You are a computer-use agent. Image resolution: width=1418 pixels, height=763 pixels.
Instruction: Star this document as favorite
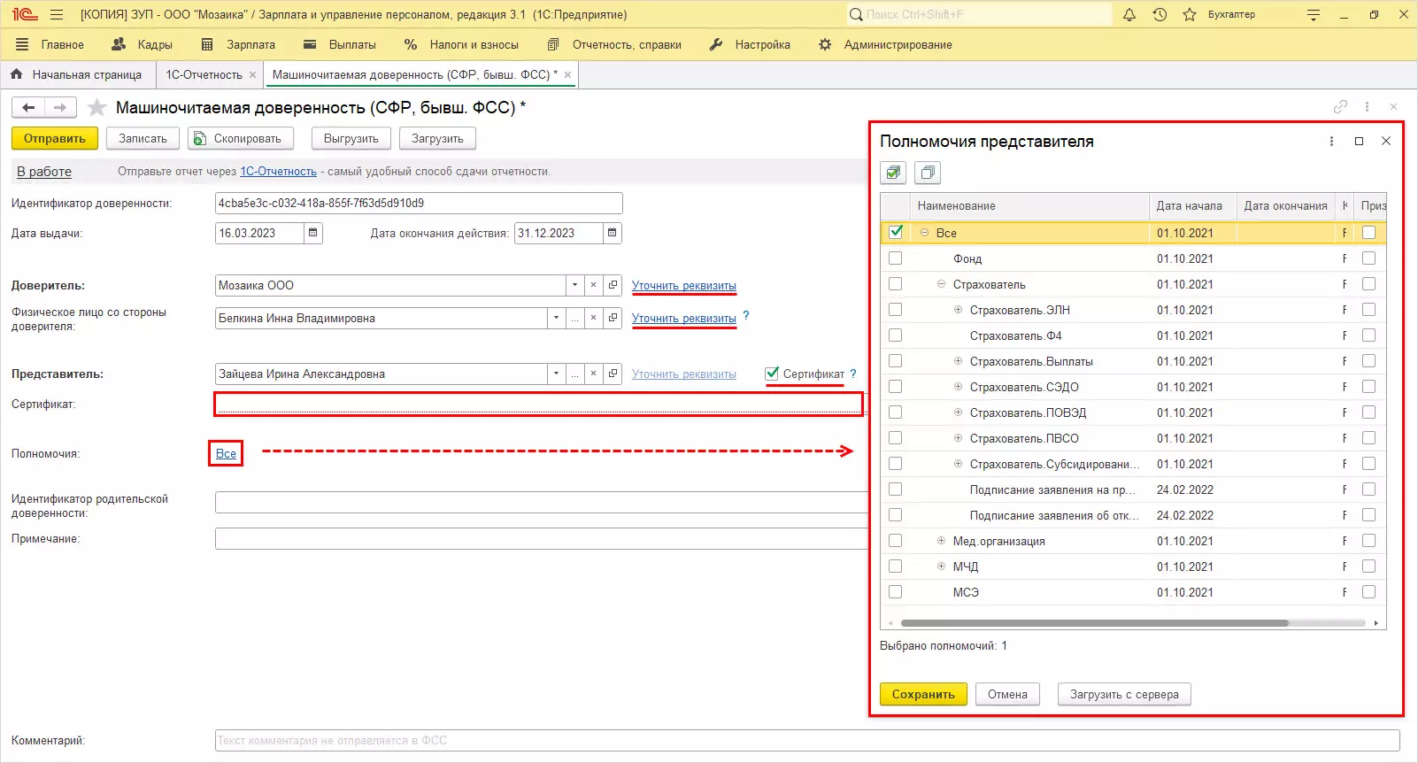97,108
